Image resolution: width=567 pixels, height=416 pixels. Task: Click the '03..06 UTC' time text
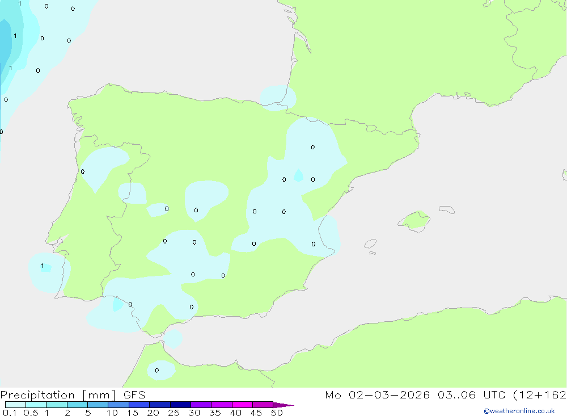click(x=472, y=395)
